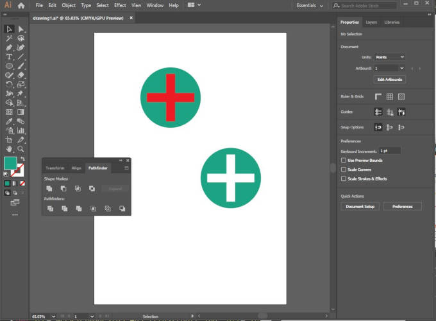
Task: Toggle Use Preview Bounds checkbox
Action: [344, 160]
